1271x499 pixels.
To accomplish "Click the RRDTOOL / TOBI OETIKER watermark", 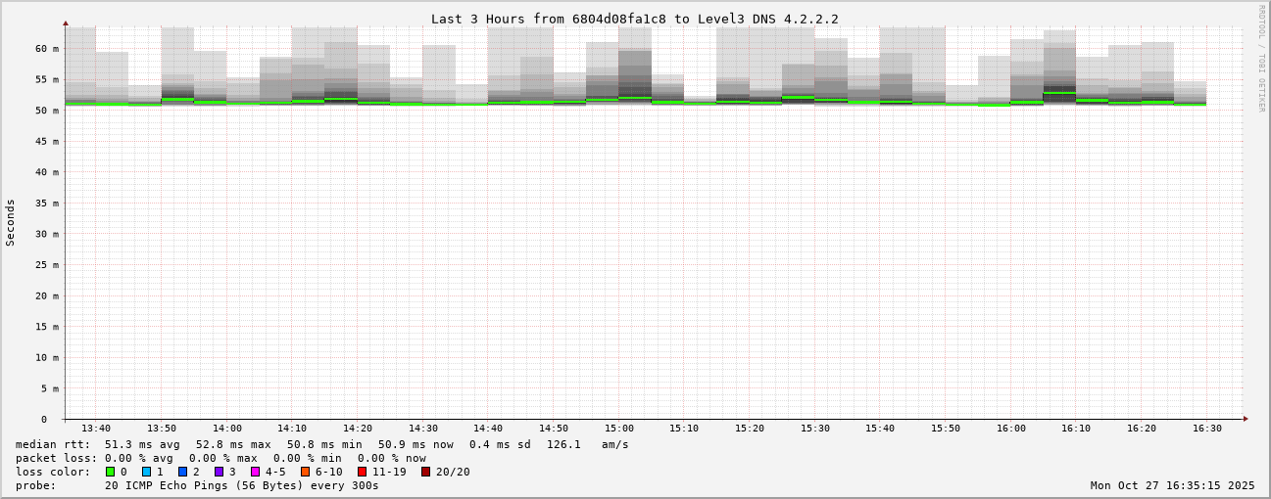I will pos(1261,59).
